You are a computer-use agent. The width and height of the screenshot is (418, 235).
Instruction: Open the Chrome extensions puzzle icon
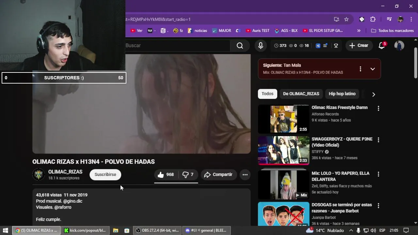pos(373,19)
